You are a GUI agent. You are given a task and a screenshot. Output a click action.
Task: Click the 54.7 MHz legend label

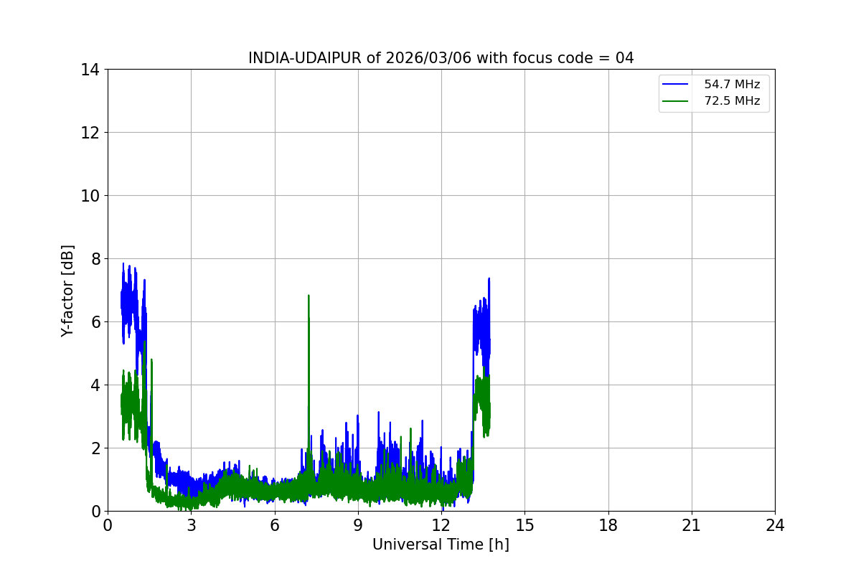[732, 85]
